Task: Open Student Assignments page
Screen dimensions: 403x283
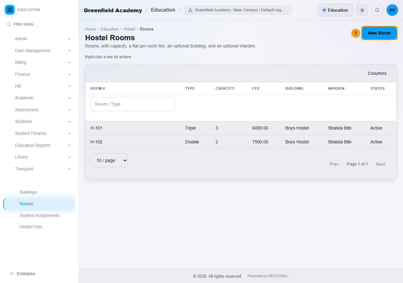Action: pos(39,215)
